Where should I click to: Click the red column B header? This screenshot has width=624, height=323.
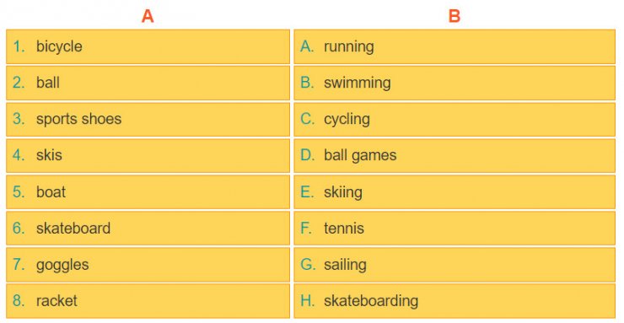point(454,16)
